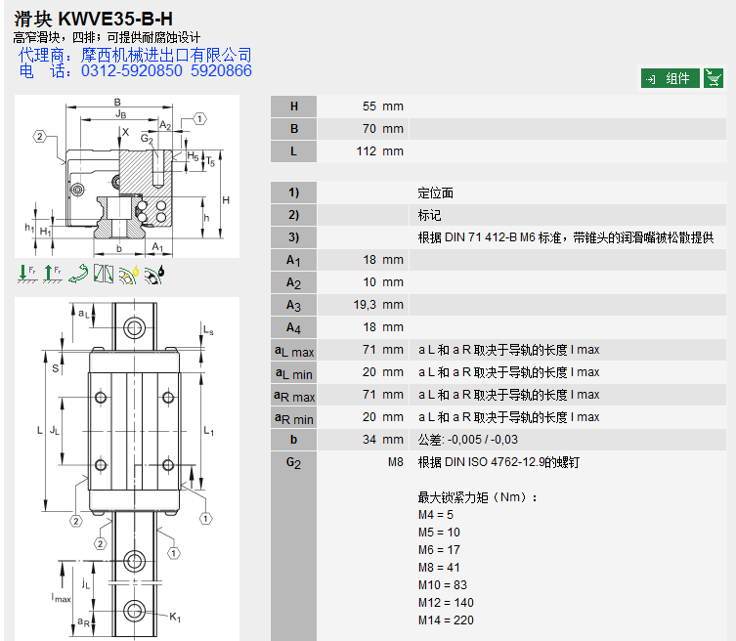Click the phone number 0312-5920850
The image size is (736, 641).
click(131, 71)
